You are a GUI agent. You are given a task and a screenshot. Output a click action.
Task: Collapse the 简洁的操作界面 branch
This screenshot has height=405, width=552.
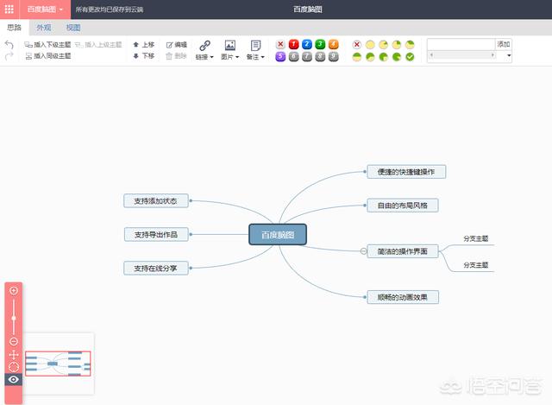pyautogui.click(x=363, y=251)
